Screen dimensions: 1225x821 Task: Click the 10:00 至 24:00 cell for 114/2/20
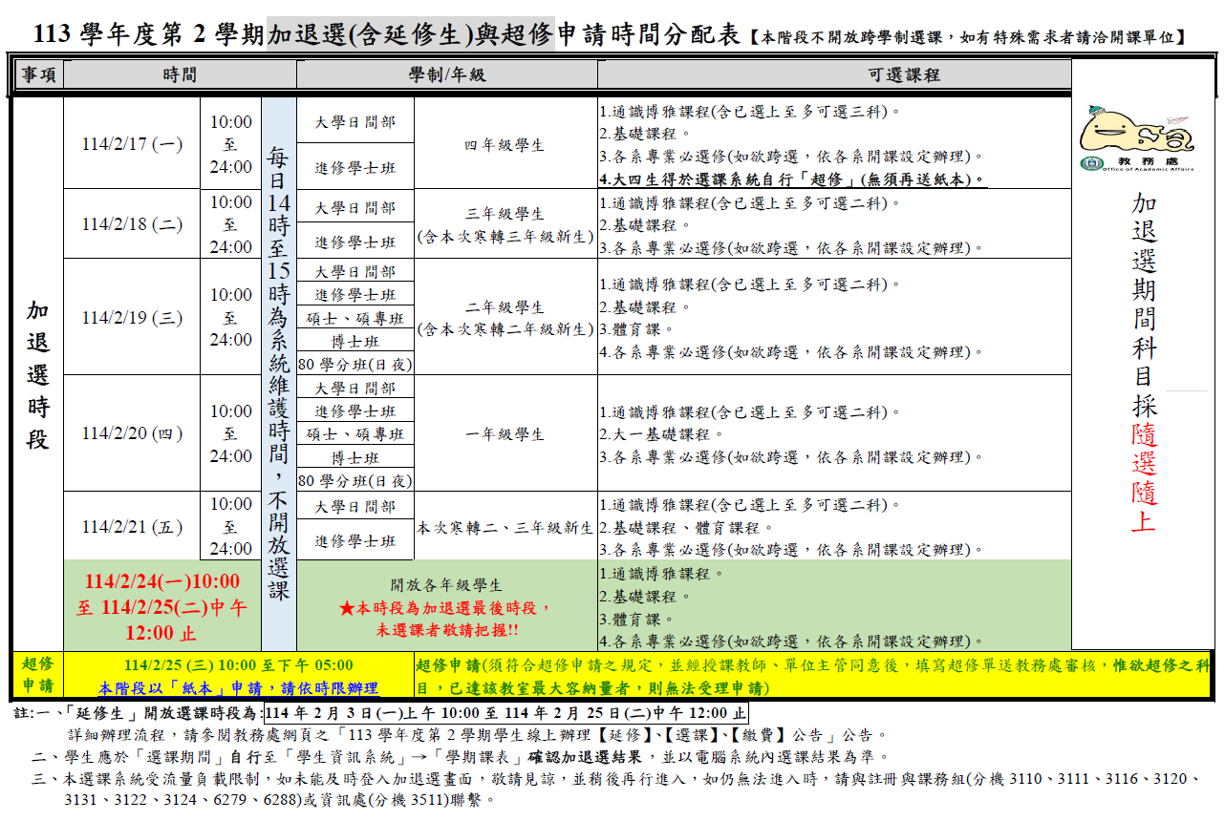coord(231,433)
